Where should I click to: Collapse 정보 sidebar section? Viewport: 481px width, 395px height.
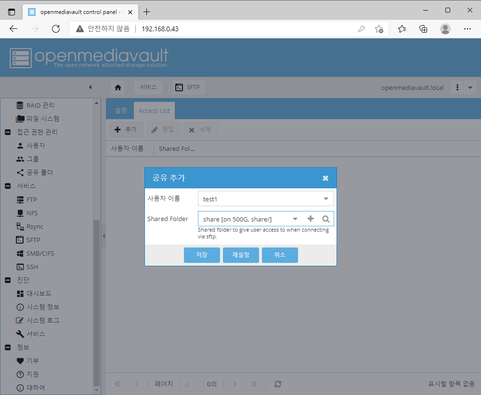click(8, 347)
